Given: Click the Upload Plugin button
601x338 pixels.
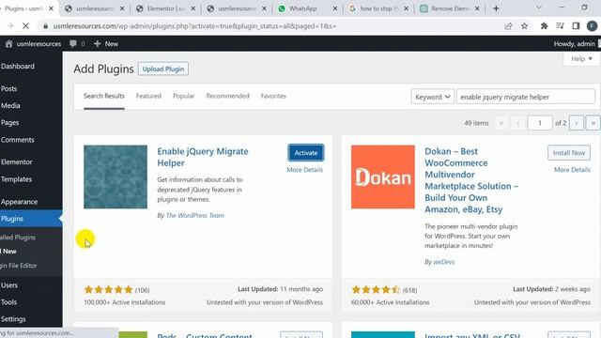Looking at the screenshot, I should (163, 69).
